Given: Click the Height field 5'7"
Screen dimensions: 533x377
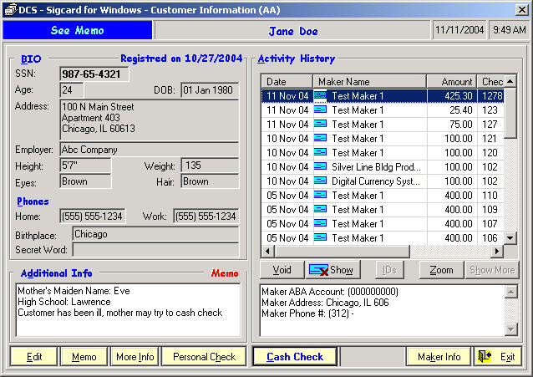Looking at the screenshot, I should point(85,166).
